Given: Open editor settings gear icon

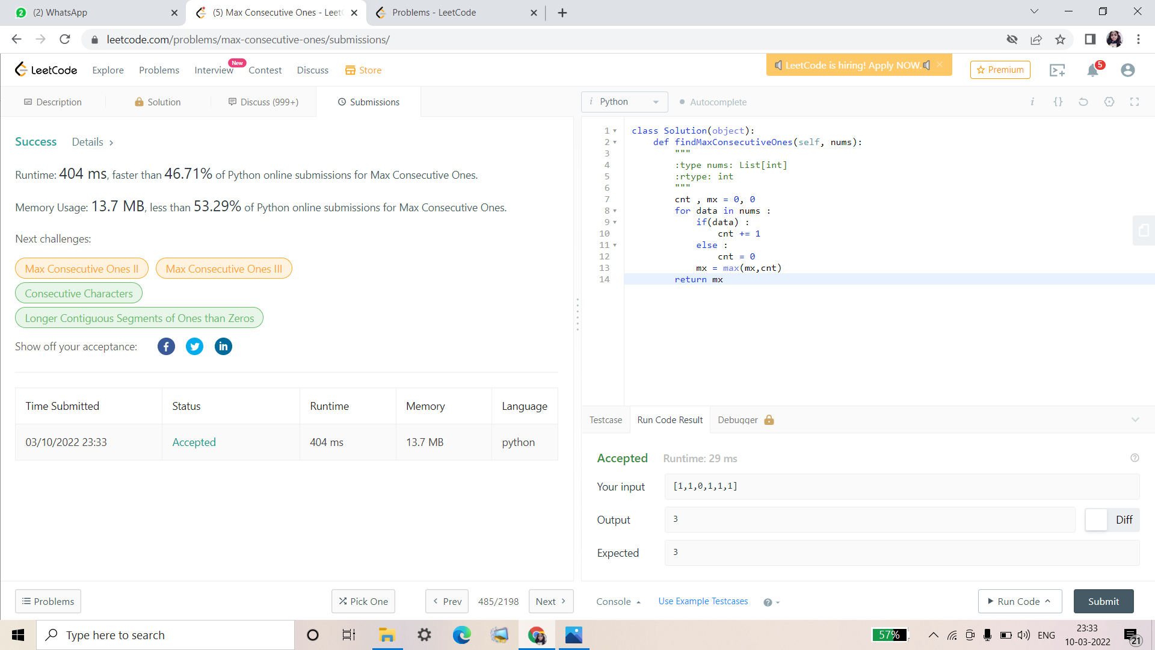Looking at the screenshot, I should point(1109,102).
